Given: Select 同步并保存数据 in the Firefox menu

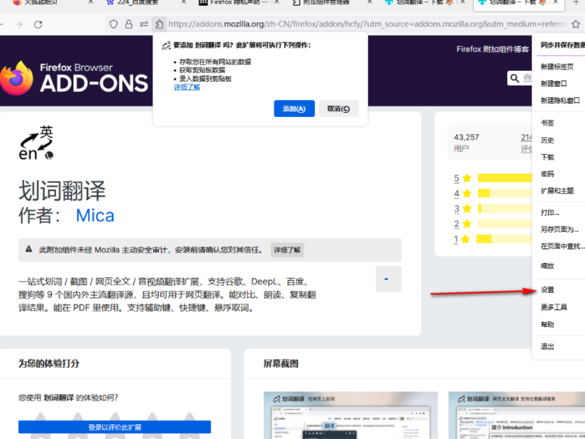Looking at the screenshot, I should 562,45.
